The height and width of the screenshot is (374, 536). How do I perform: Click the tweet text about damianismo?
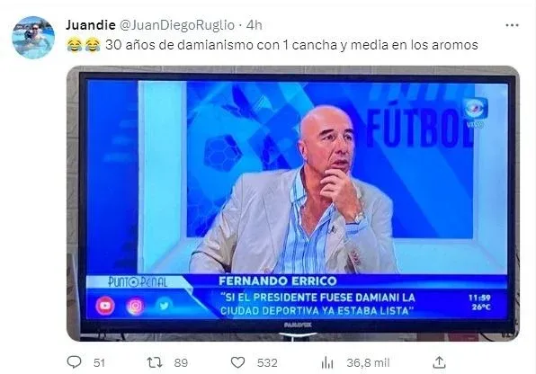[291, 45]
